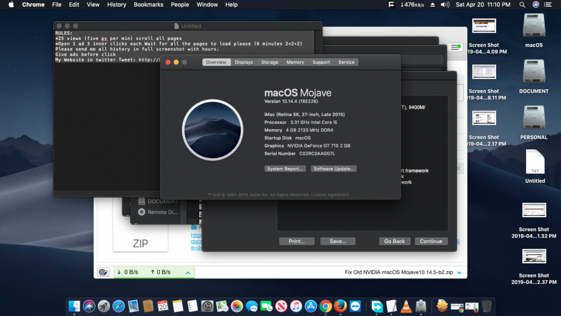This screenshot has height=316, width=561.
Task: Open Spotlight search in menu bar
Action: coord(522,4)
